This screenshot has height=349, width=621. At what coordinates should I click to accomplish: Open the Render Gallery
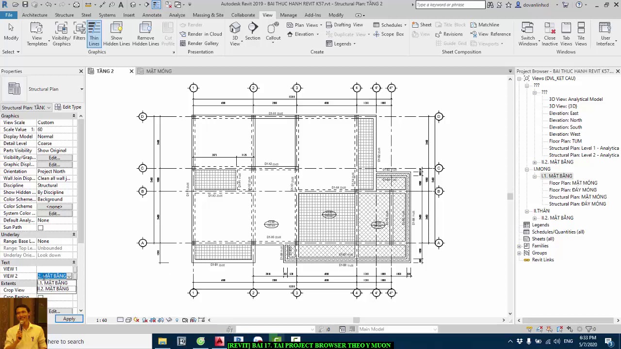[198, 43]
